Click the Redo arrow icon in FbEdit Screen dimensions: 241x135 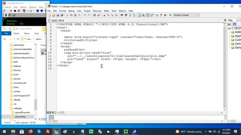click(x=89, y=15)
